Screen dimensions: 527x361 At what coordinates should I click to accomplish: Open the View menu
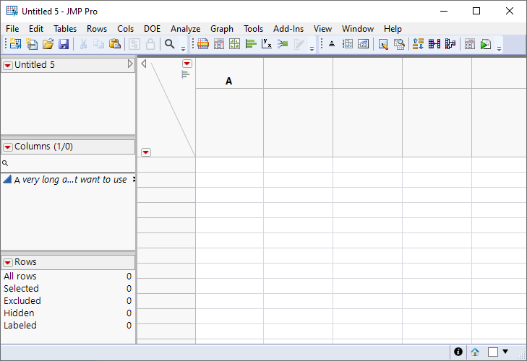[322, 29]
